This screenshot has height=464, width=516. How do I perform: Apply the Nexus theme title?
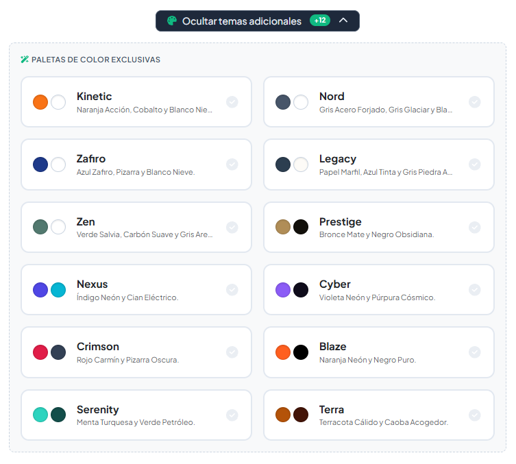(x=92, y=284)
